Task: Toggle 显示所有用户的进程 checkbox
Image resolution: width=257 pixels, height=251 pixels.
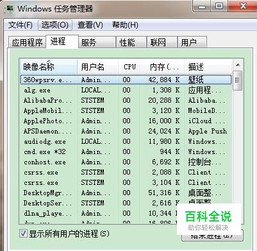Action: click(23, 234)
